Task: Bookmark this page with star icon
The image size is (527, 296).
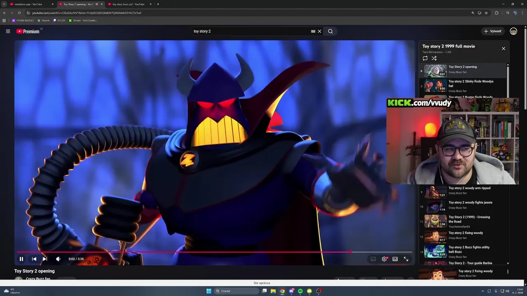Action: click(x=486, y=13)
